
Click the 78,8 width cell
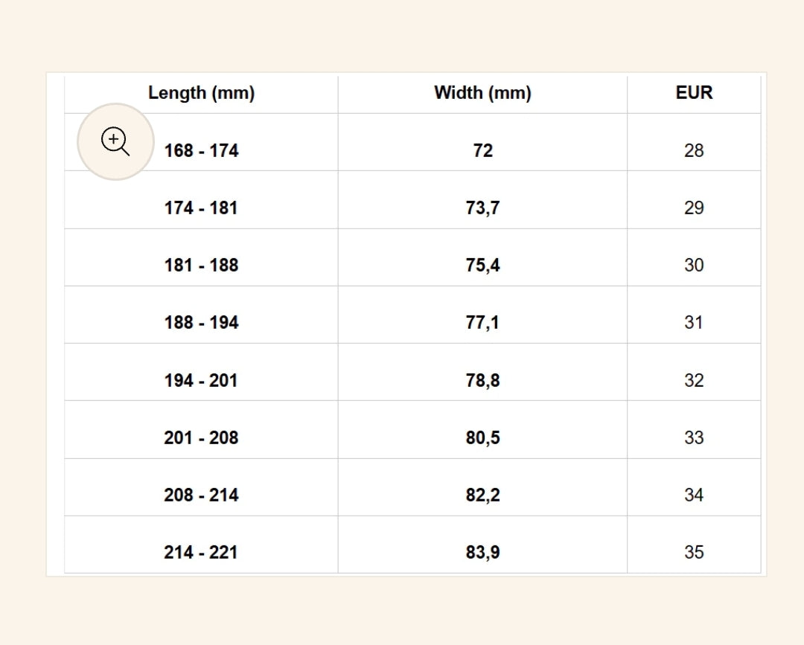(x=482, y=381)
